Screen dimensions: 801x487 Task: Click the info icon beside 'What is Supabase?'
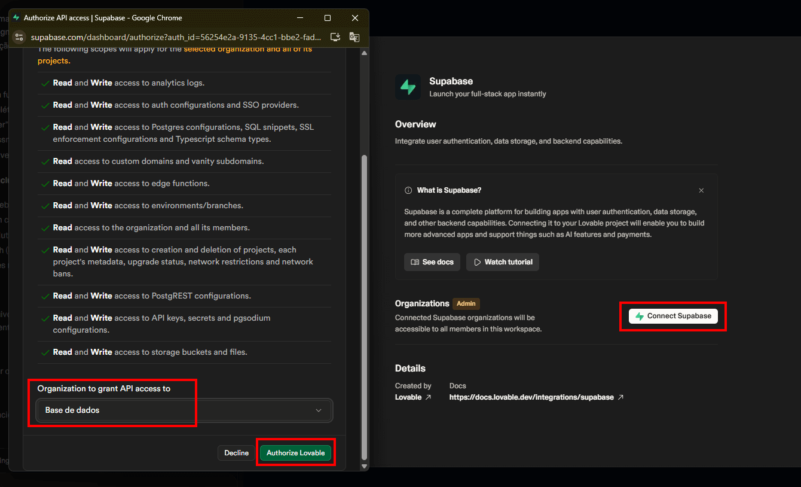pos(408,190)
